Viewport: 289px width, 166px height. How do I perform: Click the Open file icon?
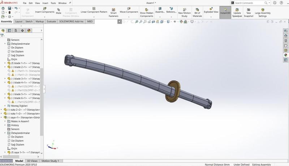click(x=3, y=17)
